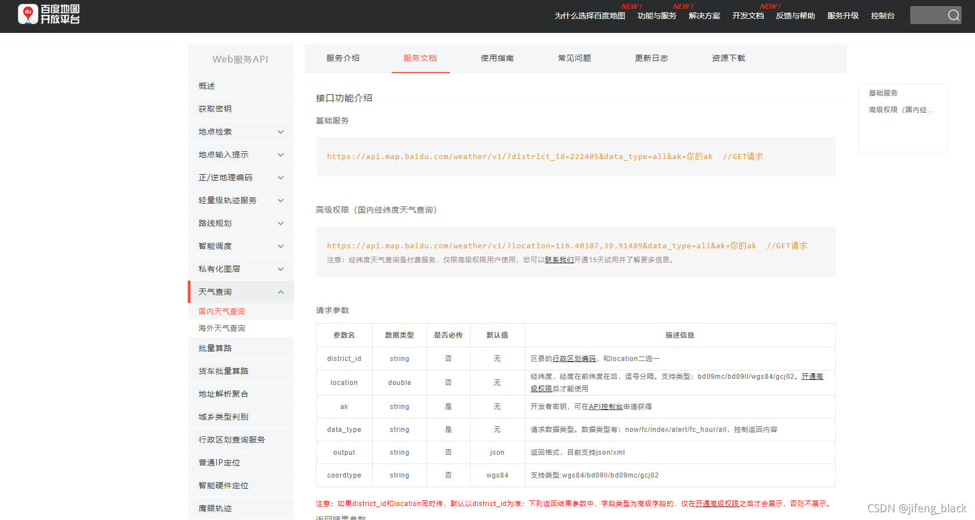
Task: Open 鹰眼轨迹 in sidebar
Action: click(241, 508)
